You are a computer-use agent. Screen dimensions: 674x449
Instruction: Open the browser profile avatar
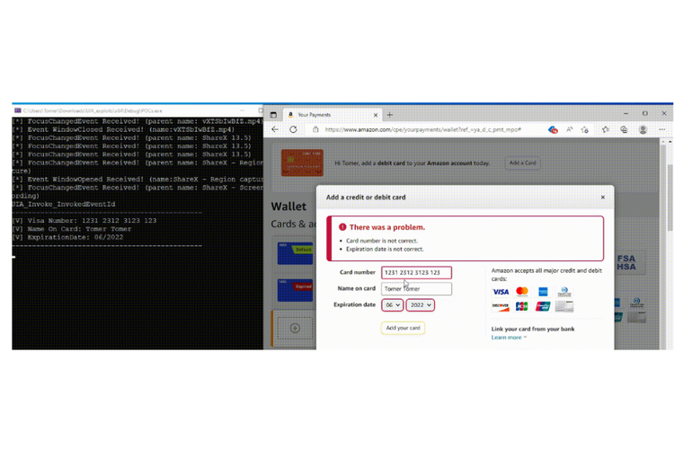[643, 129]
